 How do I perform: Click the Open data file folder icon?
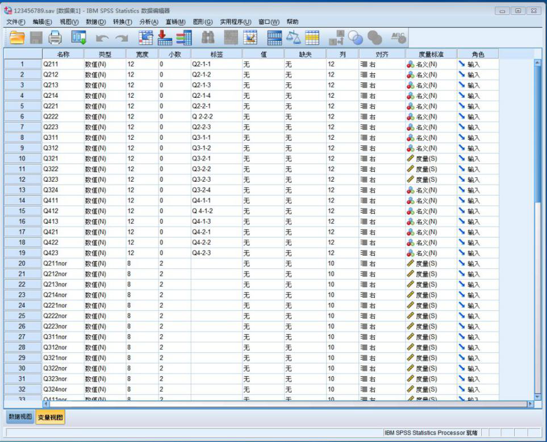[17, 37]
